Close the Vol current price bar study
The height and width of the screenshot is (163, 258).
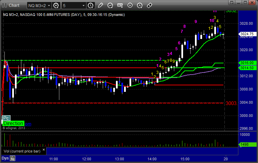coord(44,150)
